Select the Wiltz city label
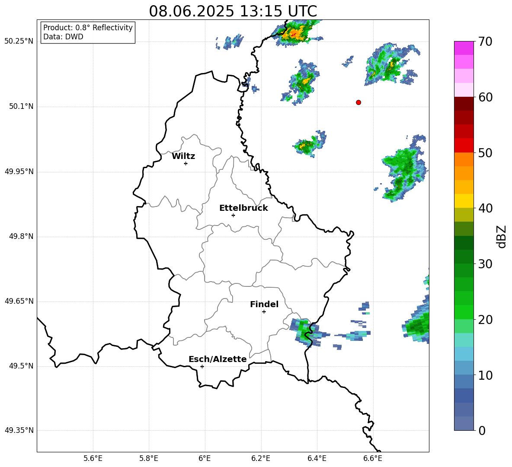The width and height of the screenshot is (512, 467). click(x=183, y=156)
